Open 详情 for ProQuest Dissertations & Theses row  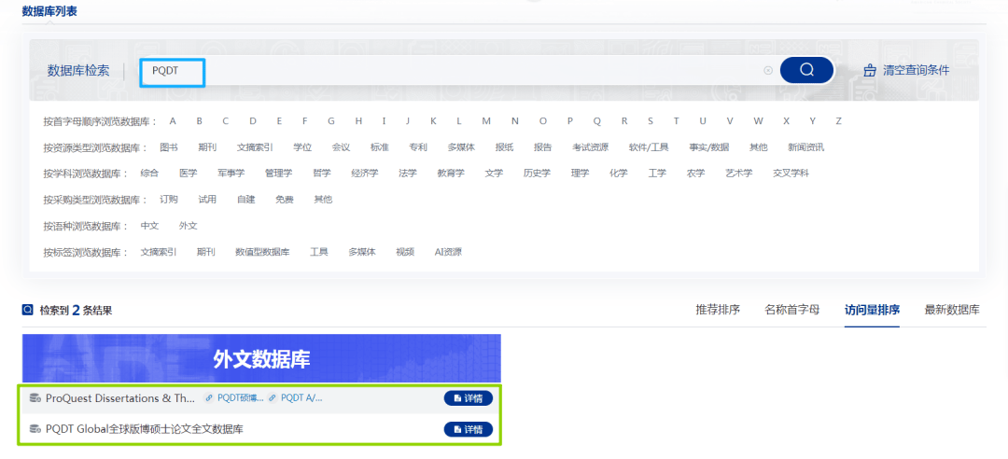[468, 398]
